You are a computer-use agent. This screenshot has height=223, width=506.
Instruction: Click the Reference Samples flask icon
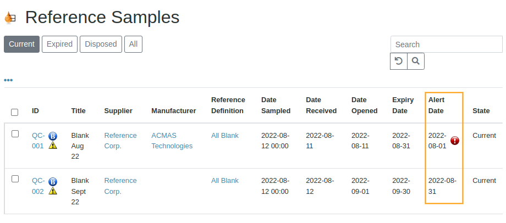[9, 18]
